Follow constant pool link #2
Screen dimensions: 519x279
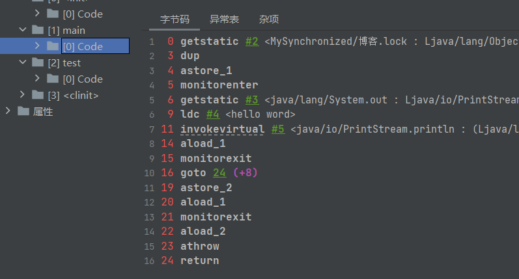(252, 42)
